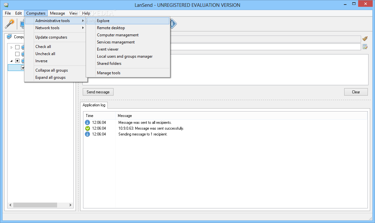Screen dimensions: 375x223
Task: Select Explore in Administrative tools submenu
Action: click(x=128, y=21)
